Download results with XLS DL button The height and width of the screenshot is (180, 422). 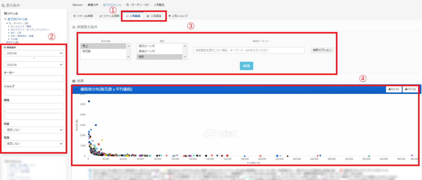(394, 89)
